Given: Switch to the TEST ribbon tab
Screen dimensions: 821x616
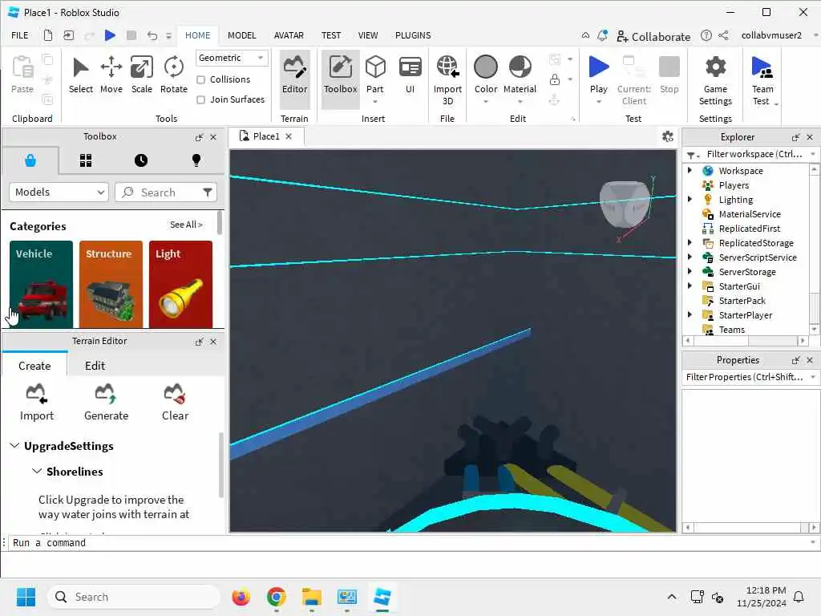Looking at the screenshot, I should 331,35.
